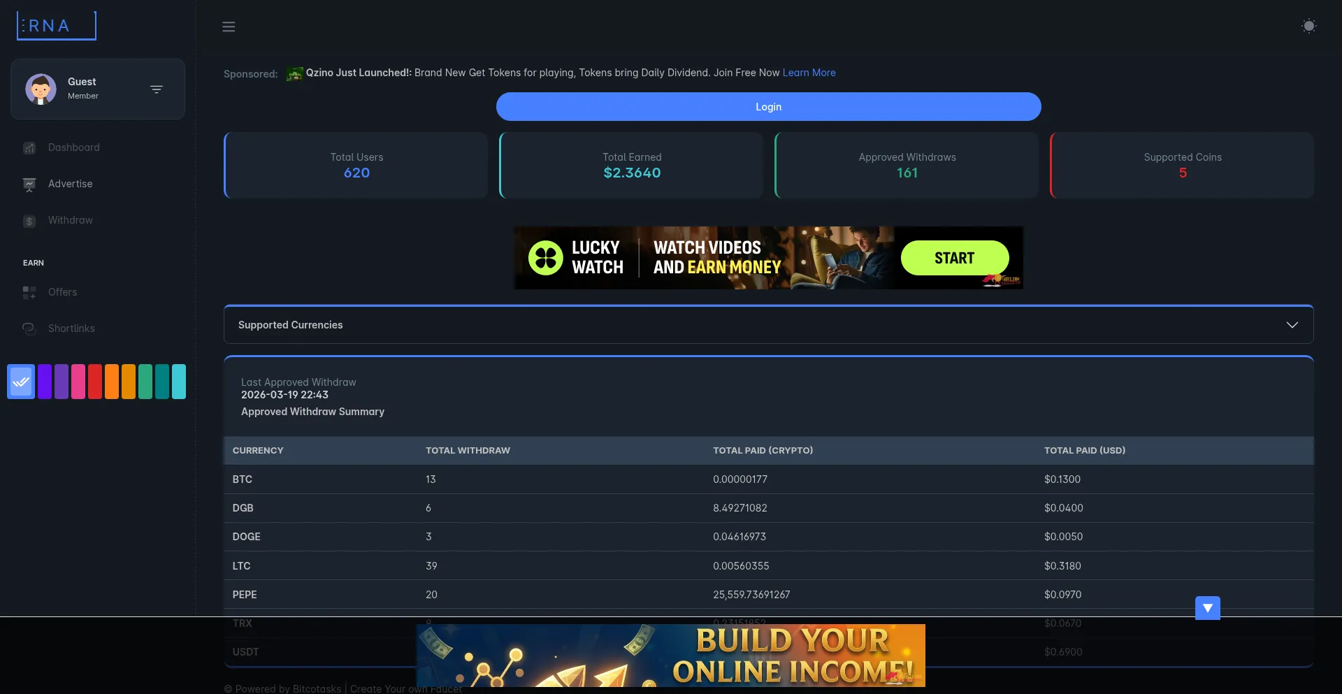Click the Dashboard chart icon
1342x694 pixels.
29,147
